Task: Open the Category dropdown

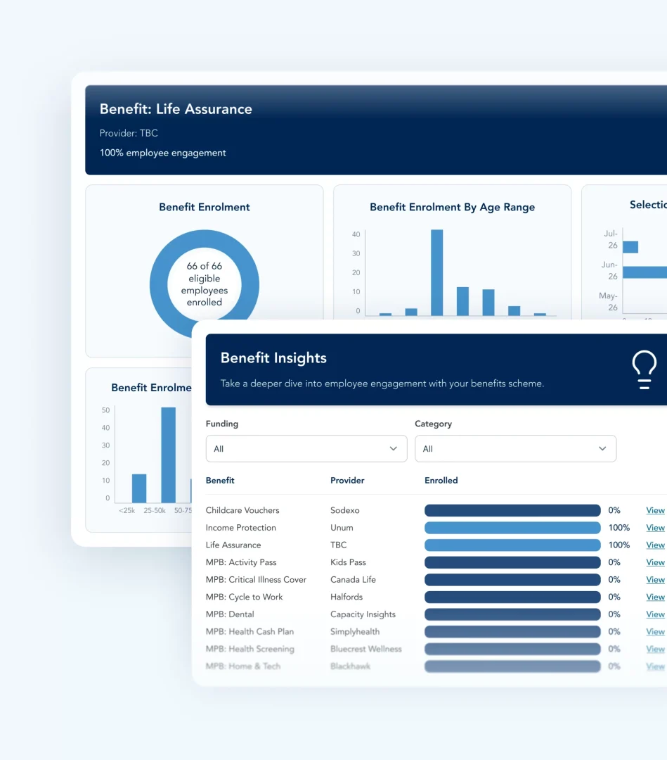Action: (x=515, y=448)
